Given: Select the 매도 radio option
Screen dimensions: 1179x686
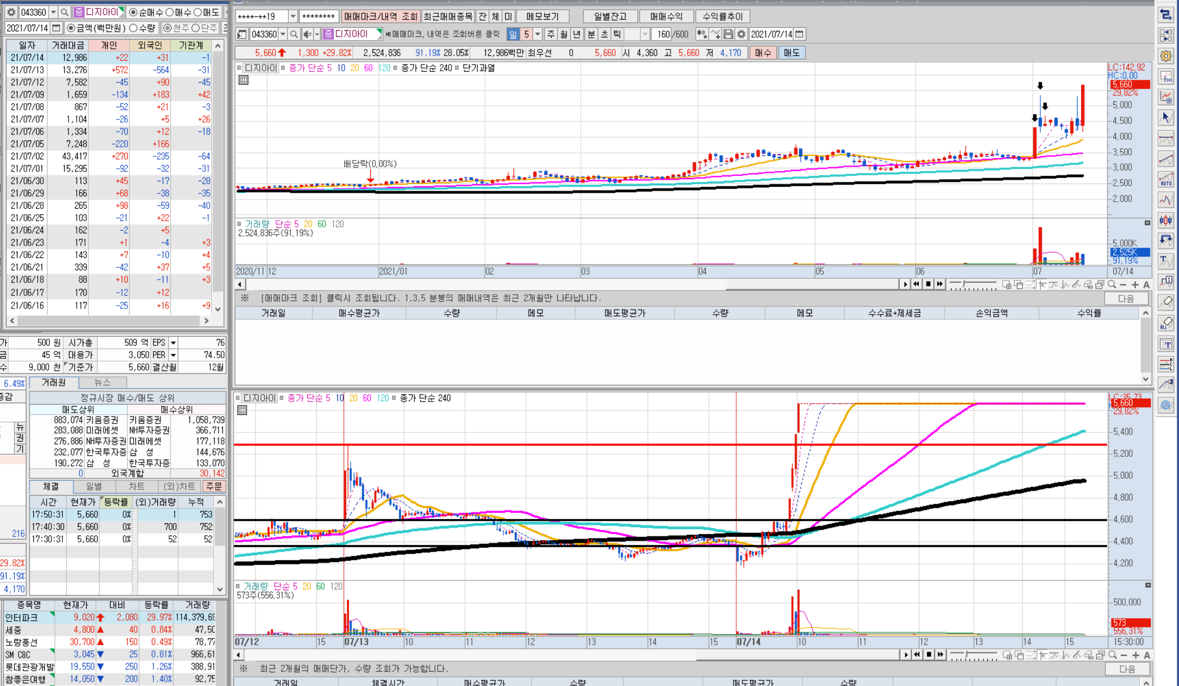Looking at the screenshot, I should point(206,12).
